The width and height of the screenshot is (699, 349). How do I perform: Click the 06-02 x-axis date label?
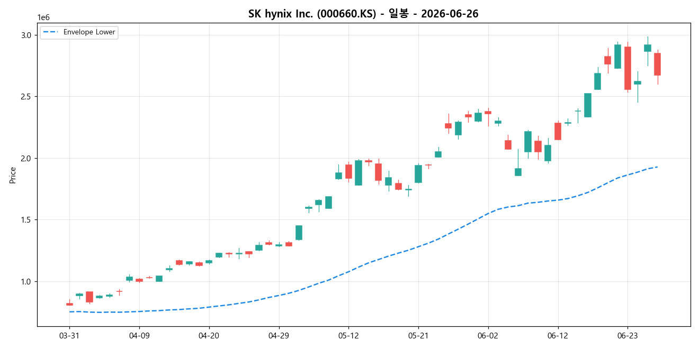[488, 335]
